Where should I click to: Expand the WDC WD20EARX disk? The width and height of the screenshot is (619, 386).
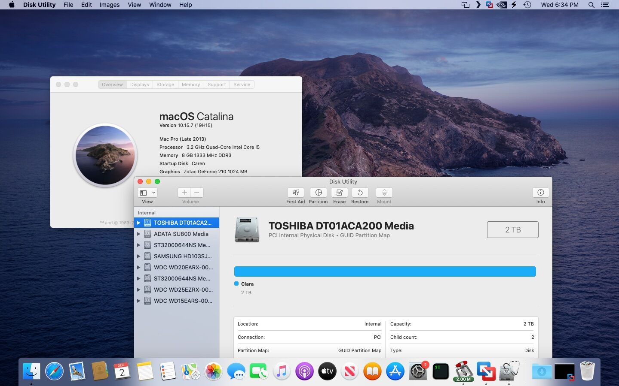(138, 267)
